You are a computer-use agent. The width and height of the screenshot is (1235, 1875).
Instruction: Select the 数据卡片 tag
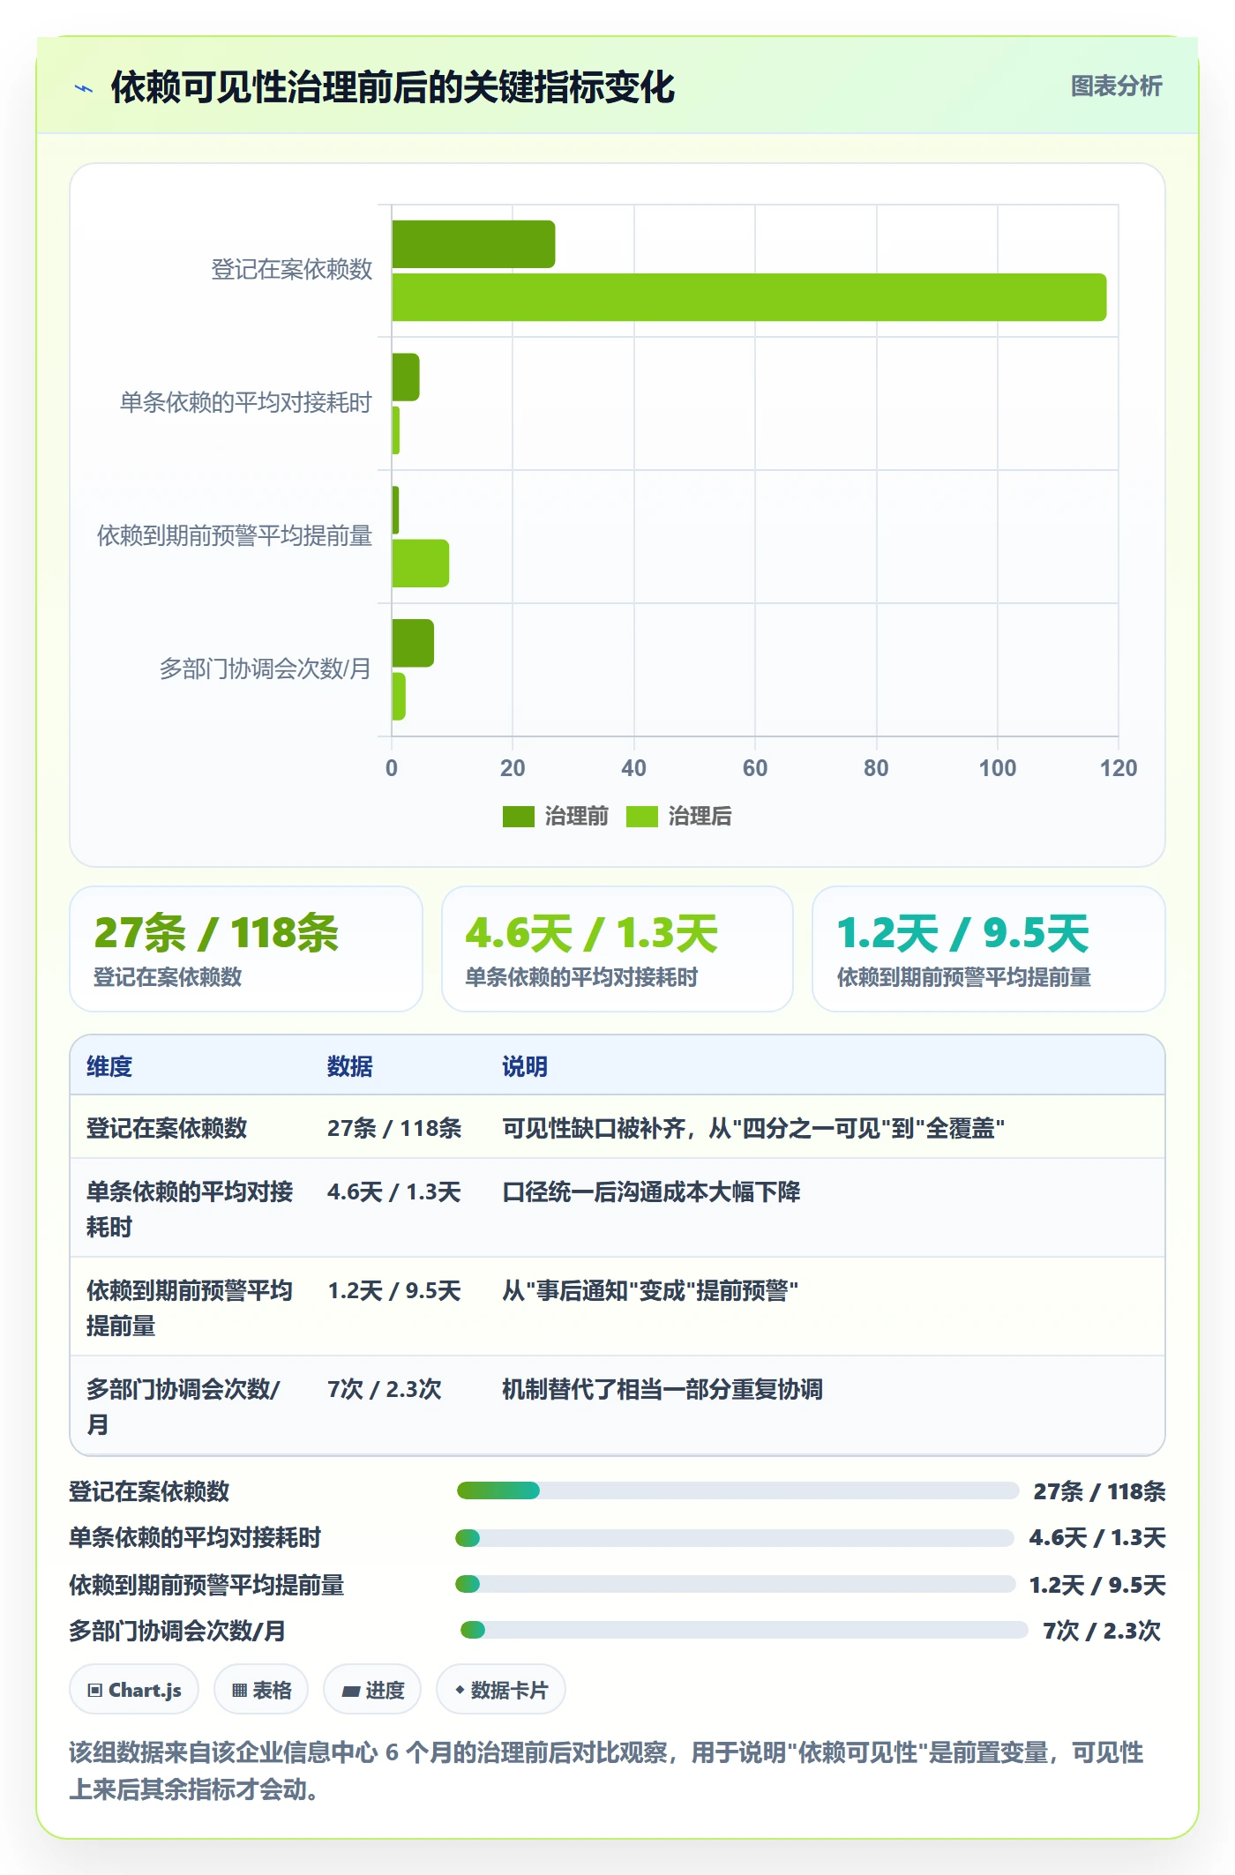501,1690
